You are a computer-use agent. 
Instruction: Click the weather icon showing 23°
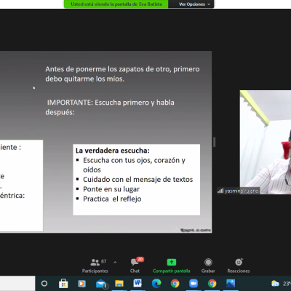[275, 283]
